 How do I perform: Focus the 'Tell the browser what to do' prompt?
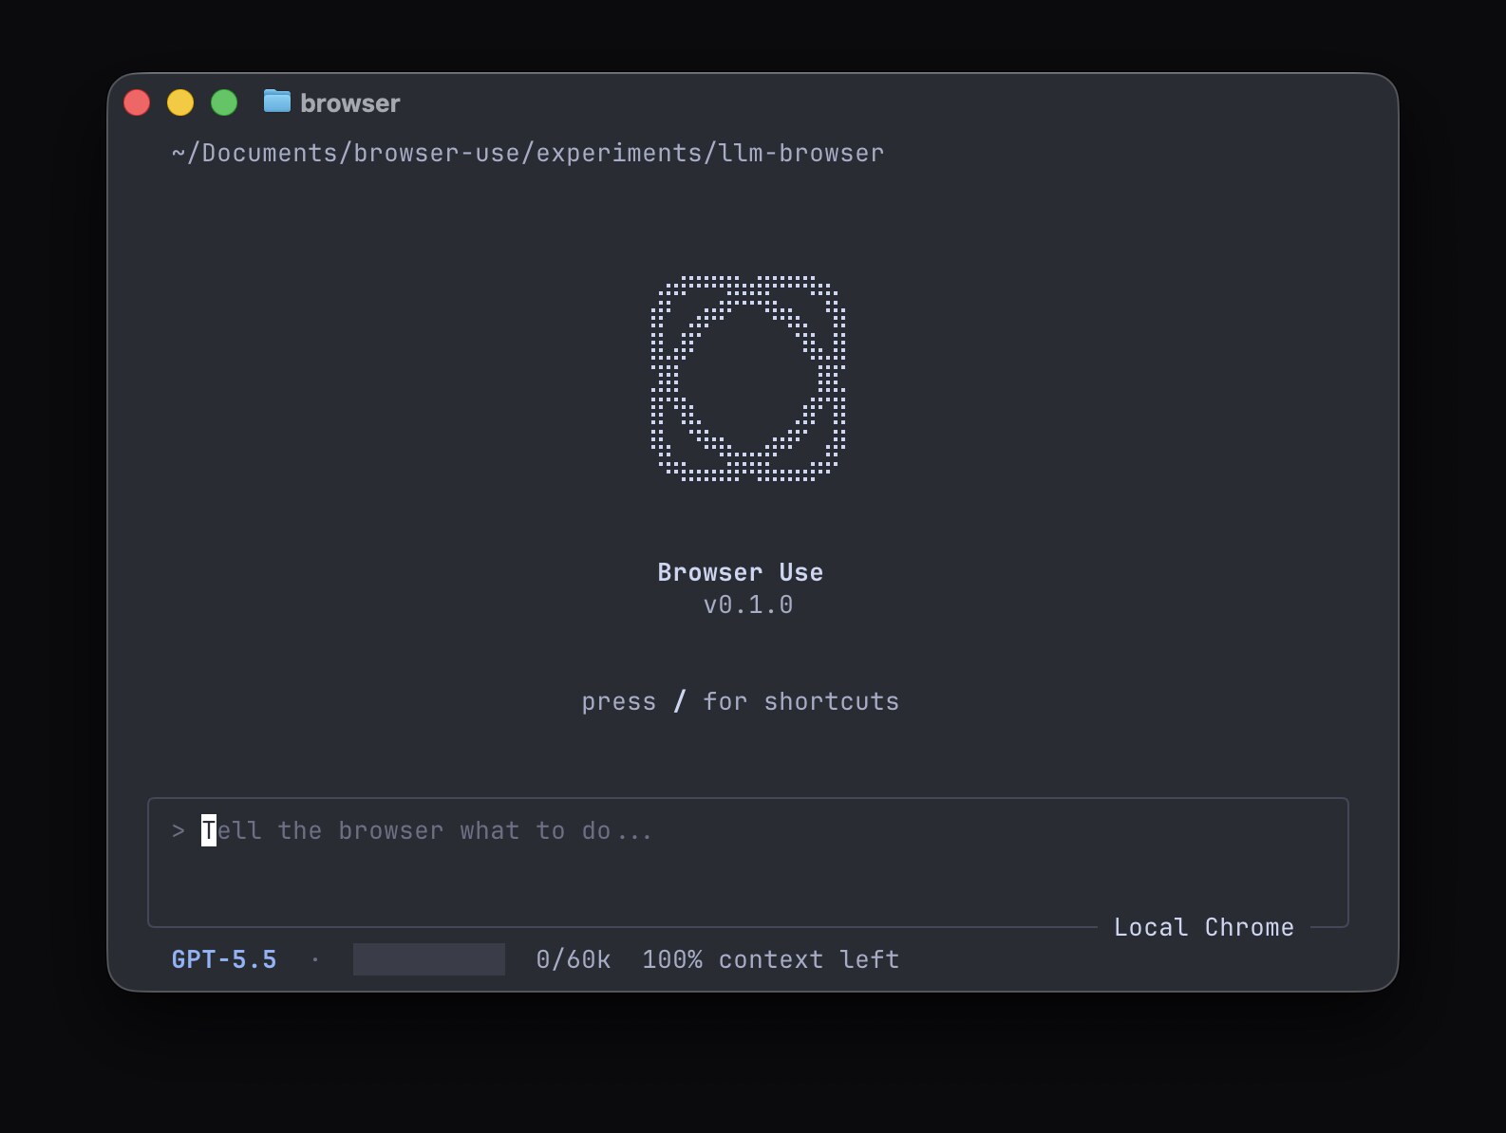click(747, 862)
